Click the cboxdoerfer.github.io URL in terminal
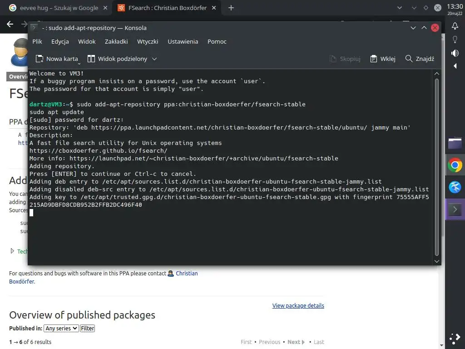Screen dimensions: 465x349 coord(99,151)
